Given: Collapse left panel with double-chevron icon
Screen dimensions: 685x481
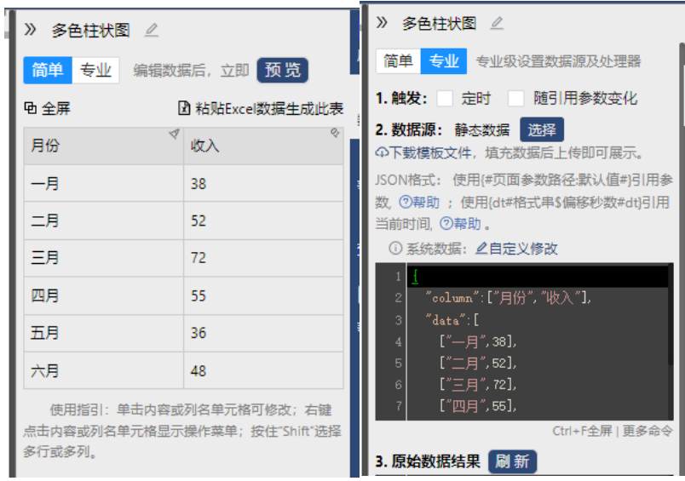Looking at the screenshot, I should tap(30, 29).
